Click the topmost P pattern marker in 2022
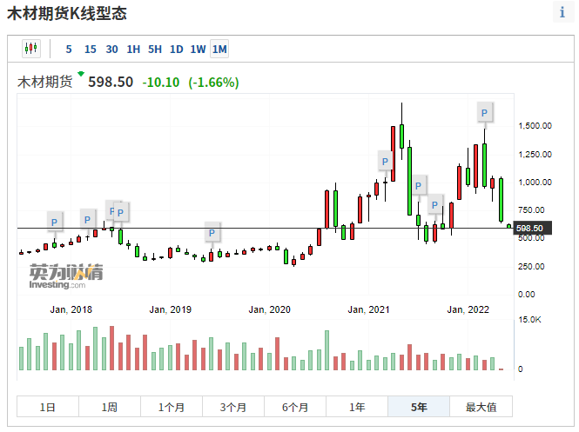The image size is (579, 432). [485, 111]
